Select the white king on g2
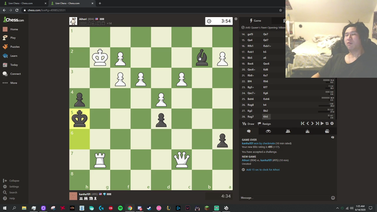 100,58
